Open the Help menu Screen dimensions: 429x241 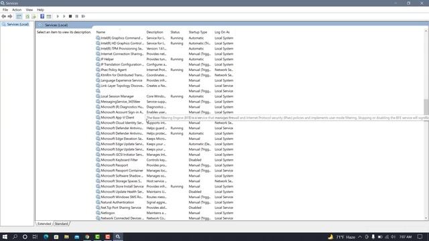[x=40, y=9]
